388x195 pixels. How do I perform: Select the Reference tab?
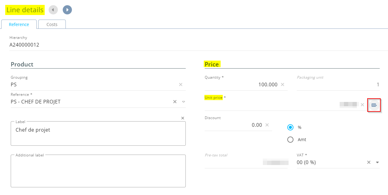point(19,24)
